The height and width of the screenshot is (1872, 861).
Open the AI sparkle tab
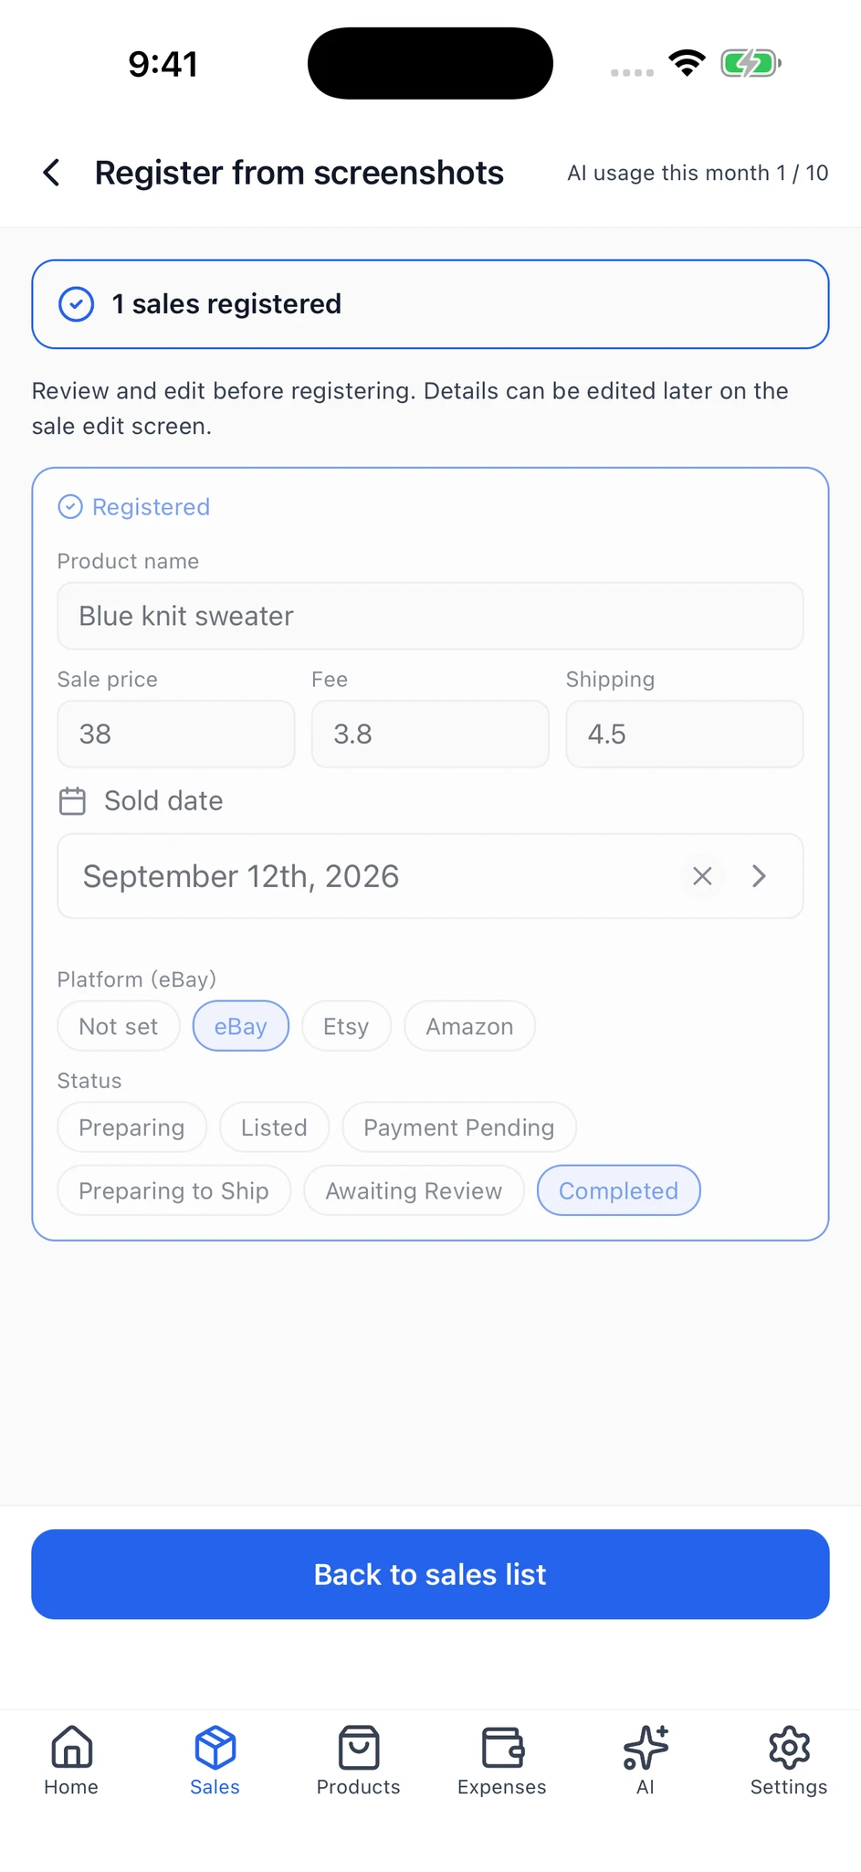646,1761
